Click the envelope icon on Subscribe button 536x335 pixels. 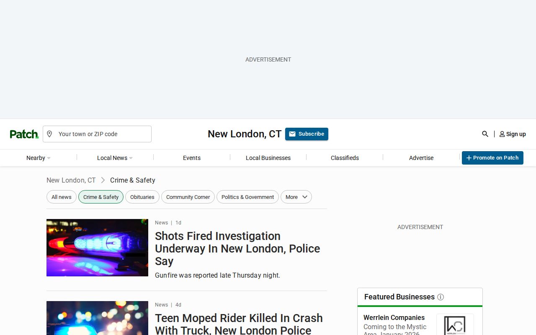pos(292,134)
